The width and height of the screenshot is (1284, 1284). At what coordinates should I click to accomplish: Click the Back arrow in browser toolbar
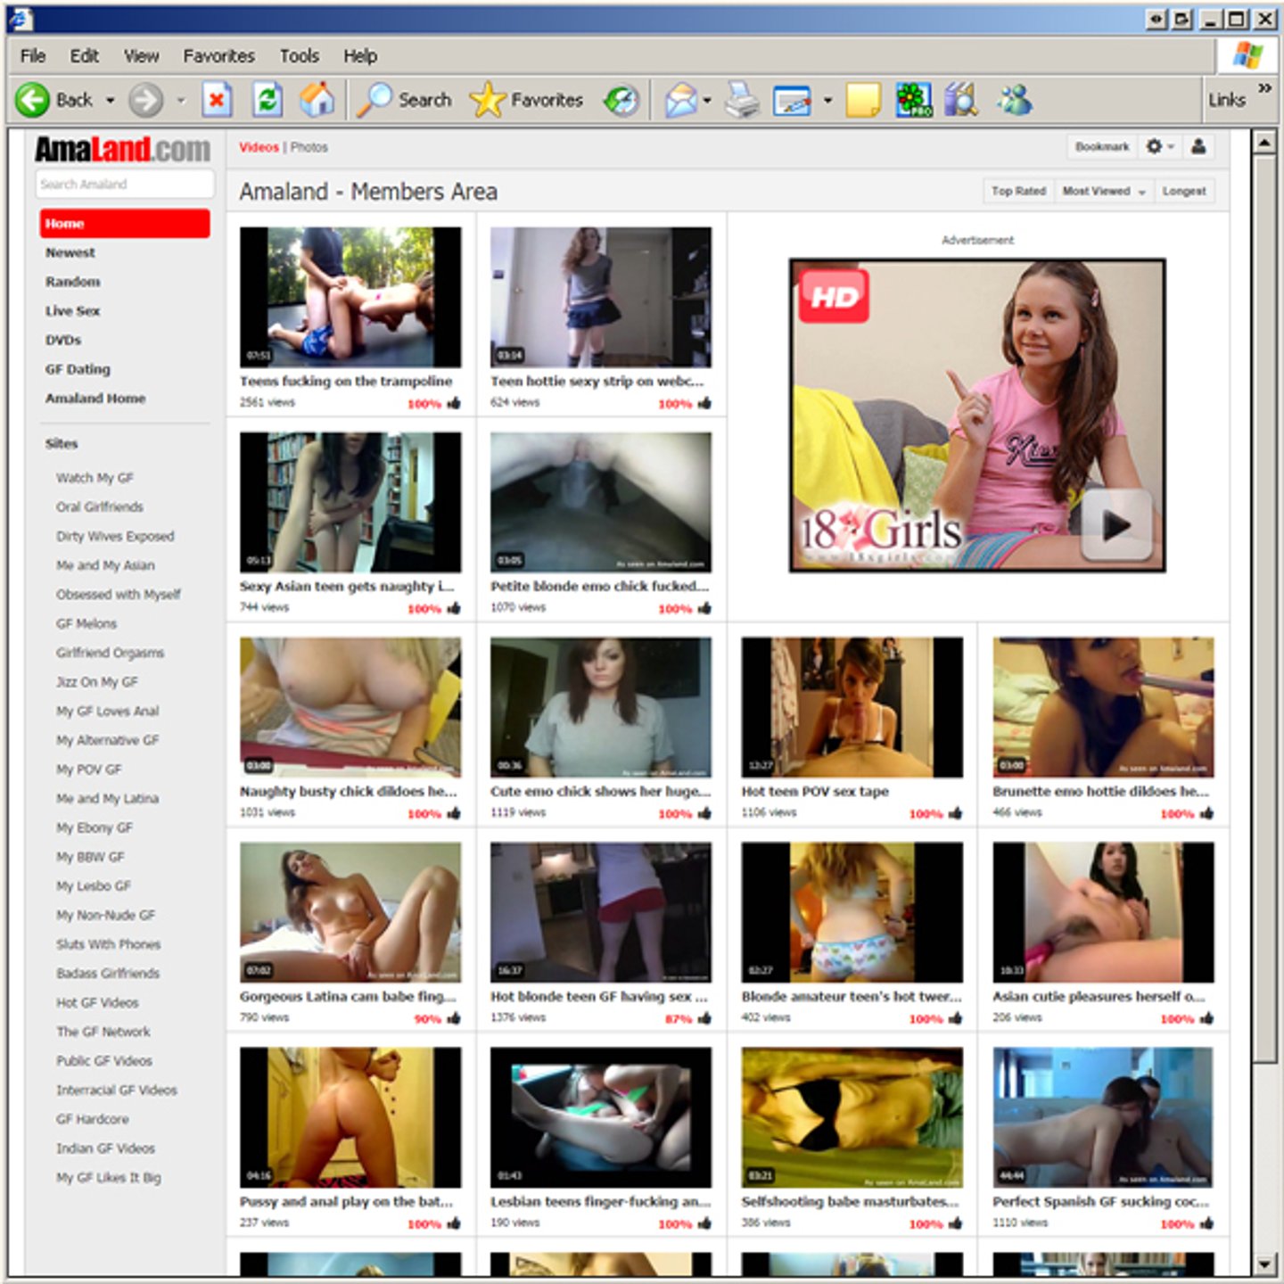tap(34, 100)
